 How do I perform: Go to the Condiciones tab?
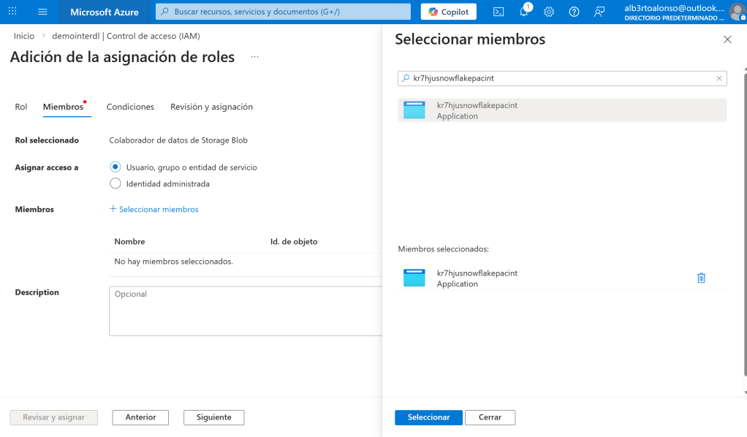click(x=130, y=107)
